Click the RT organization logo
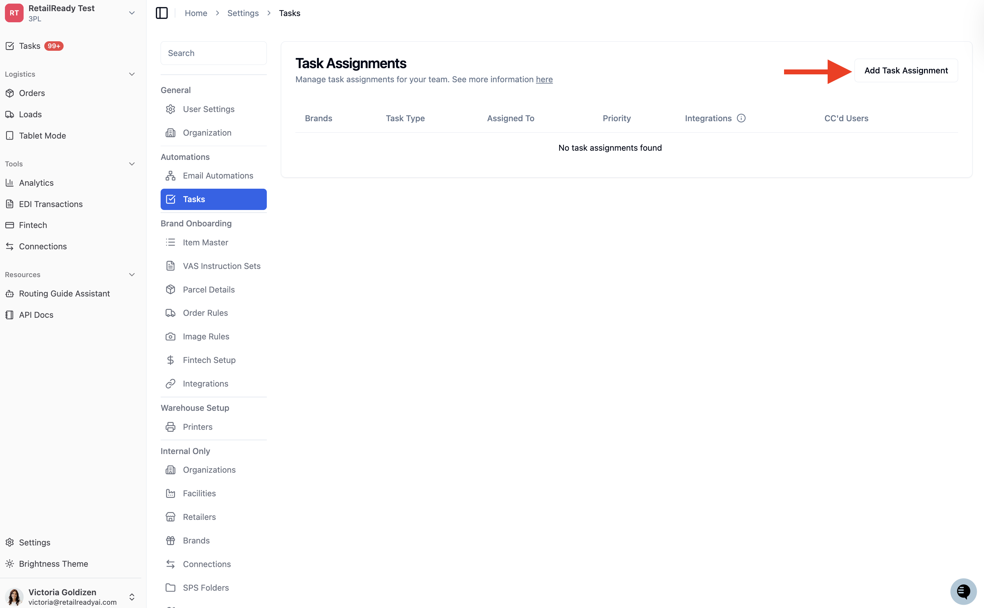Image resolution: width=984 pixels, height=608 pixels. pyautogui.click(x=14, y=13)
